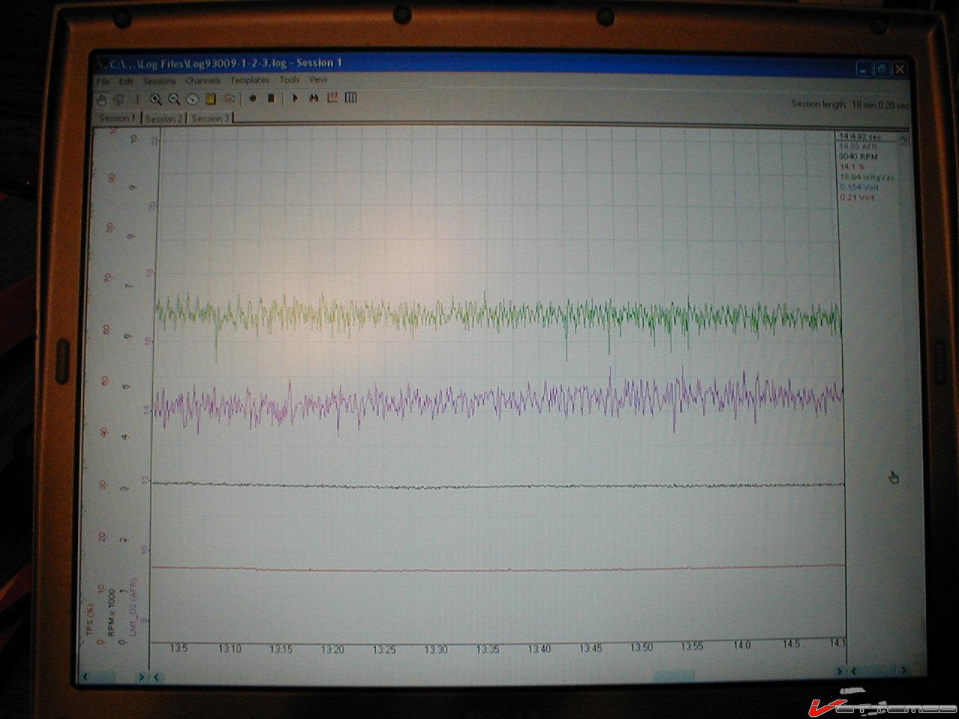This screenshot has width=959, height=719.
Task: Click the Session length text
Action: point(849,104)
